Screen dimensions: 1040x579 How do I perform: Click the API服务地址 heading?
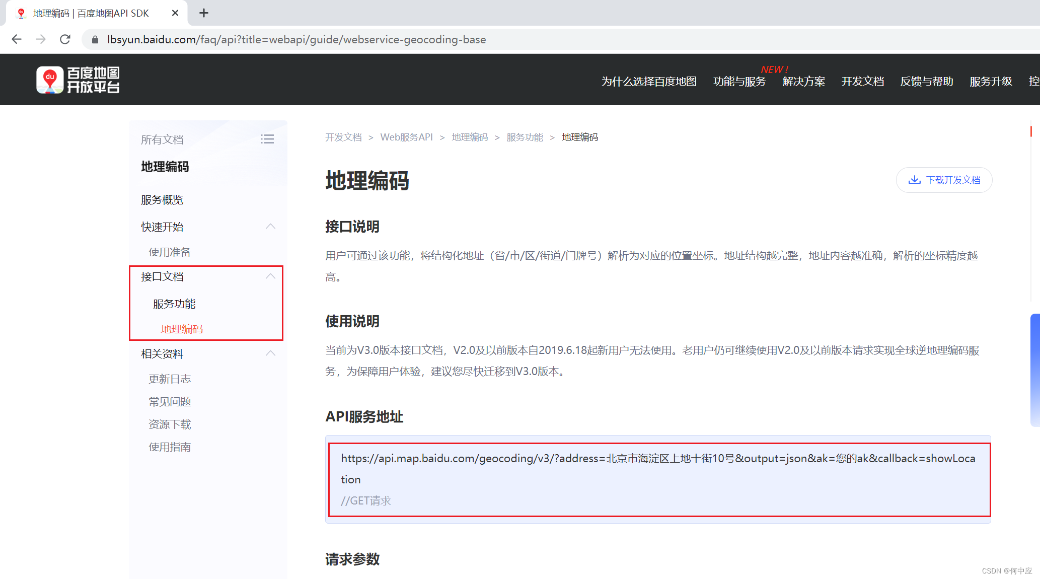[364, 416]
